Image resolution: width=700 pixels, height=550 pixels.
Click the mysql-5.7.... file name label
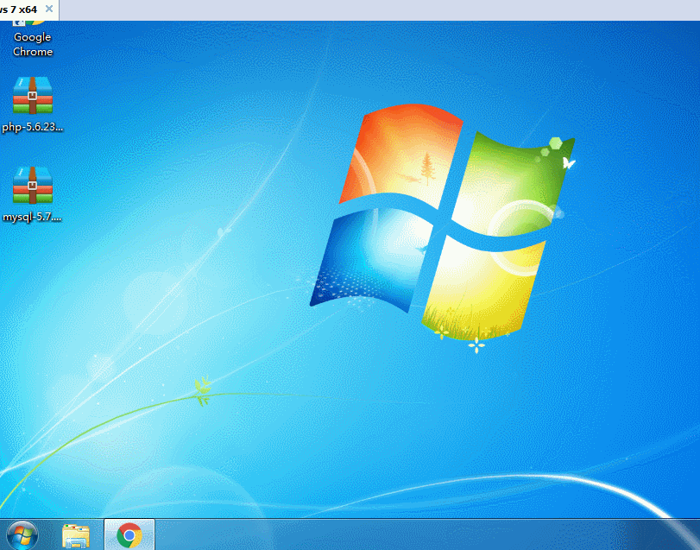click(32, 218)
